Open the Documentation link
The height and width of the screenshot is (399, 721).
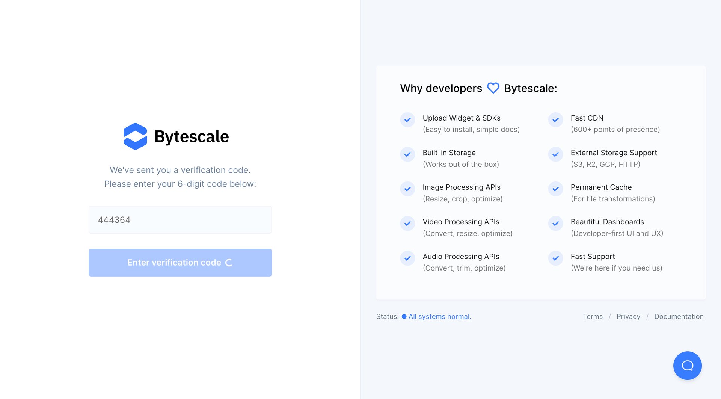(x=679, y=317)
